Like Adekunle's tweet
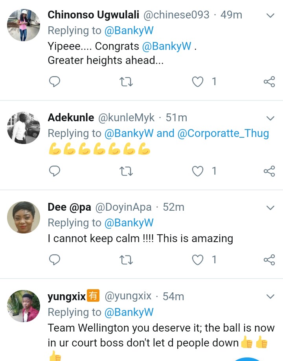 point(198,171)
